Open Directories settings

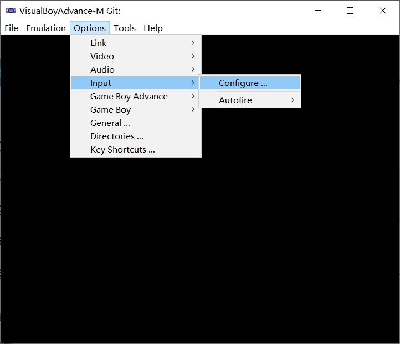136,136
